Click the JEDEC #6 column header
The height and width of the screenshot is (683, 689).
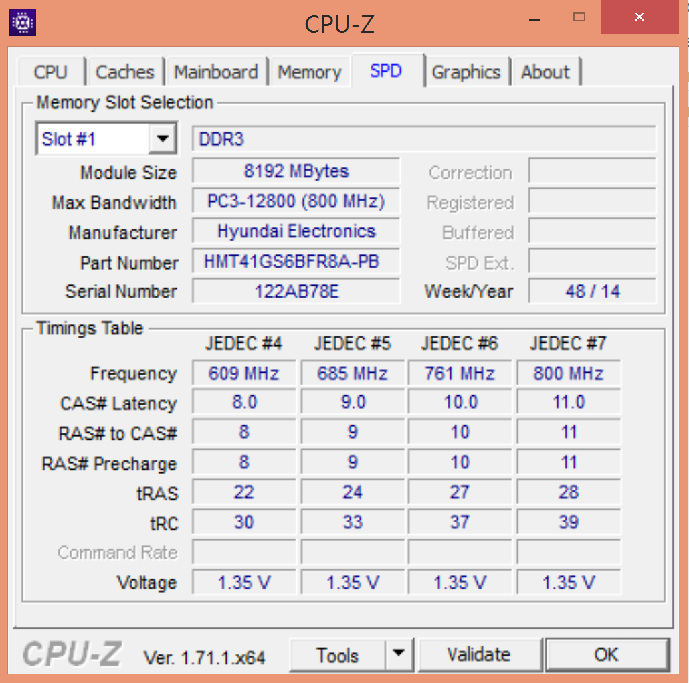[x=460, y=343]
